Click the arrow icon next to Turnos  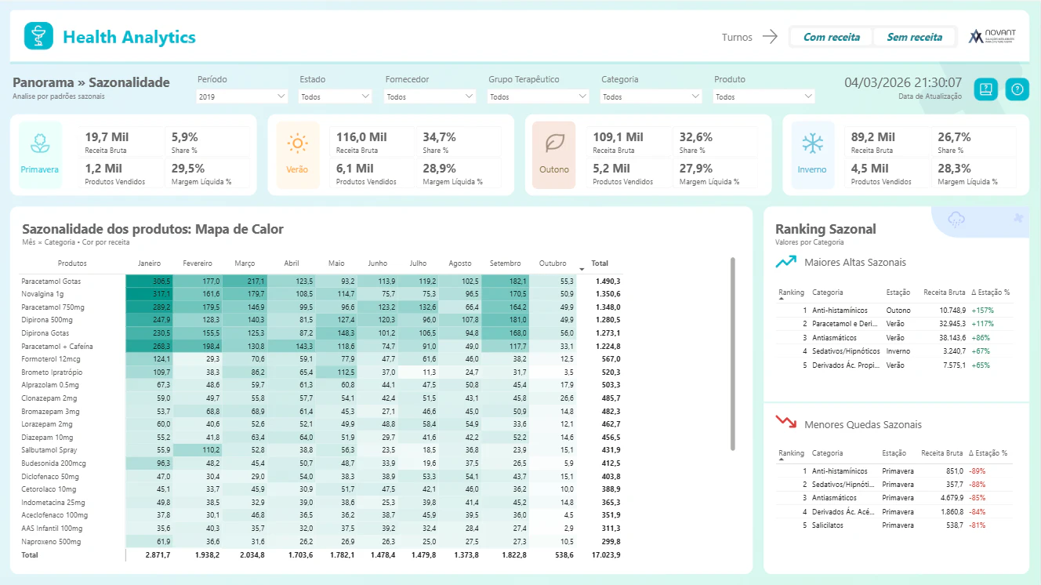point(770,37)
